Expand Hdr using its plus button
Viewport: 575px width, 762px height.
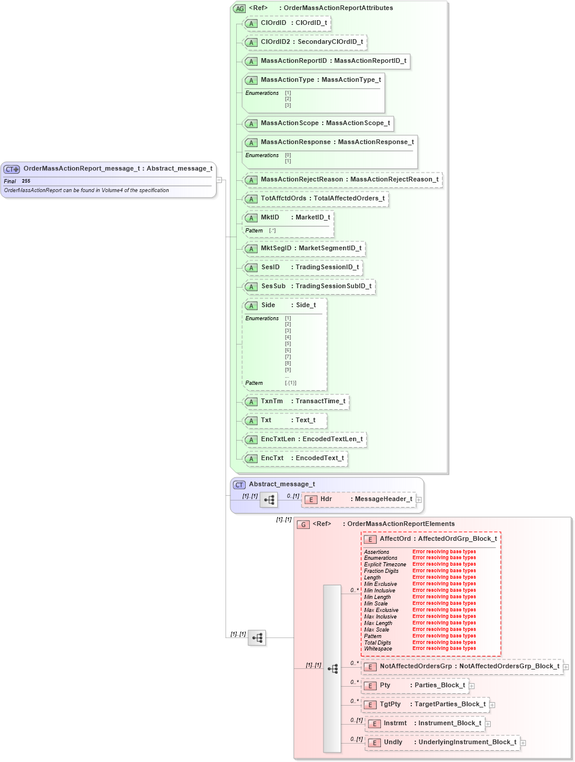(418, 500)
